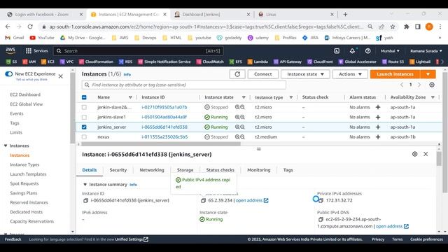448x252 pixels.
Task: Collapse the Instance summary section
Action: coord(85,185)
